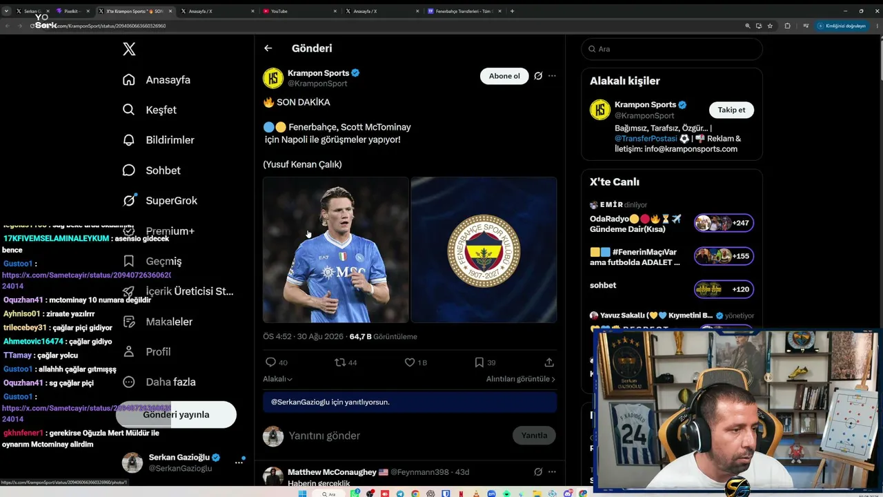This screenshot has width=883, height=497.
Task: Open Discord from the taskbar
Action: click(567, 494)
